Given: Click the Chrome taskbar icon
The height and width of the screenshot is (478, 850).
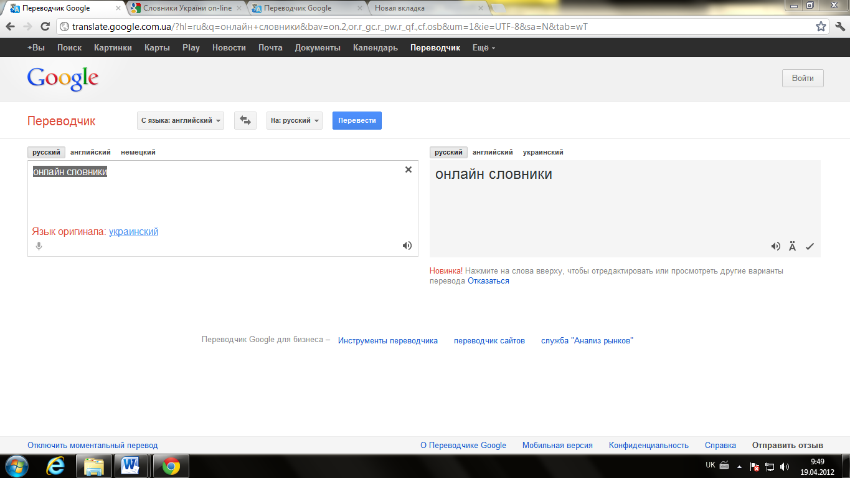Looking at the screenshot, I should click(x=171, y=466).
